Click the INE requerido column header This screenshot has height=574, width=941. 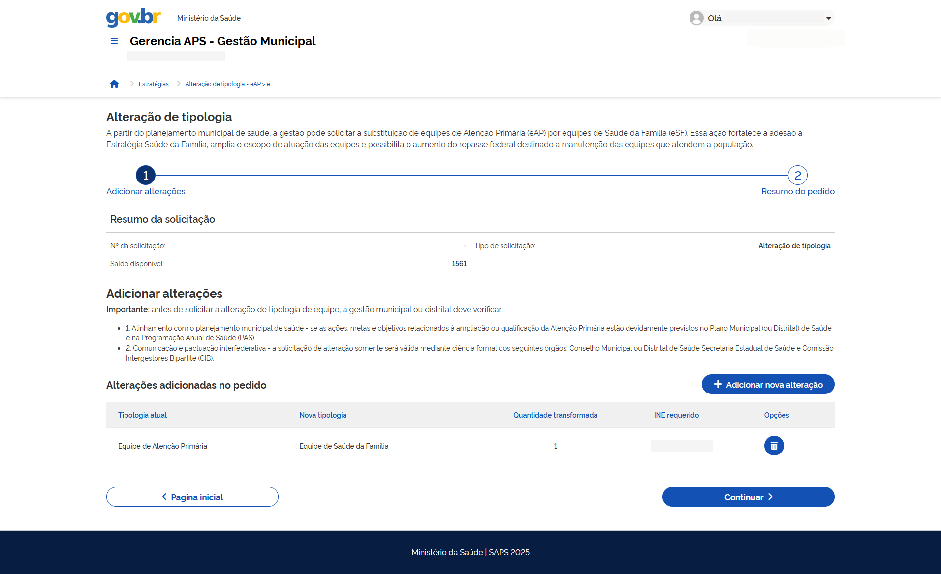tap(676, 415)
